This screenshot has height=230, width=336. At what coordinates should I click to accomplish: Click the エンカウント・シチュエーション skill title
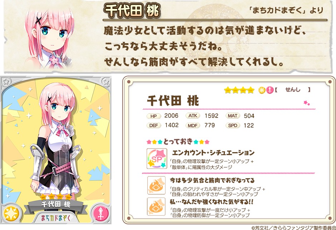pyautogui.click(x=213, y=153)
